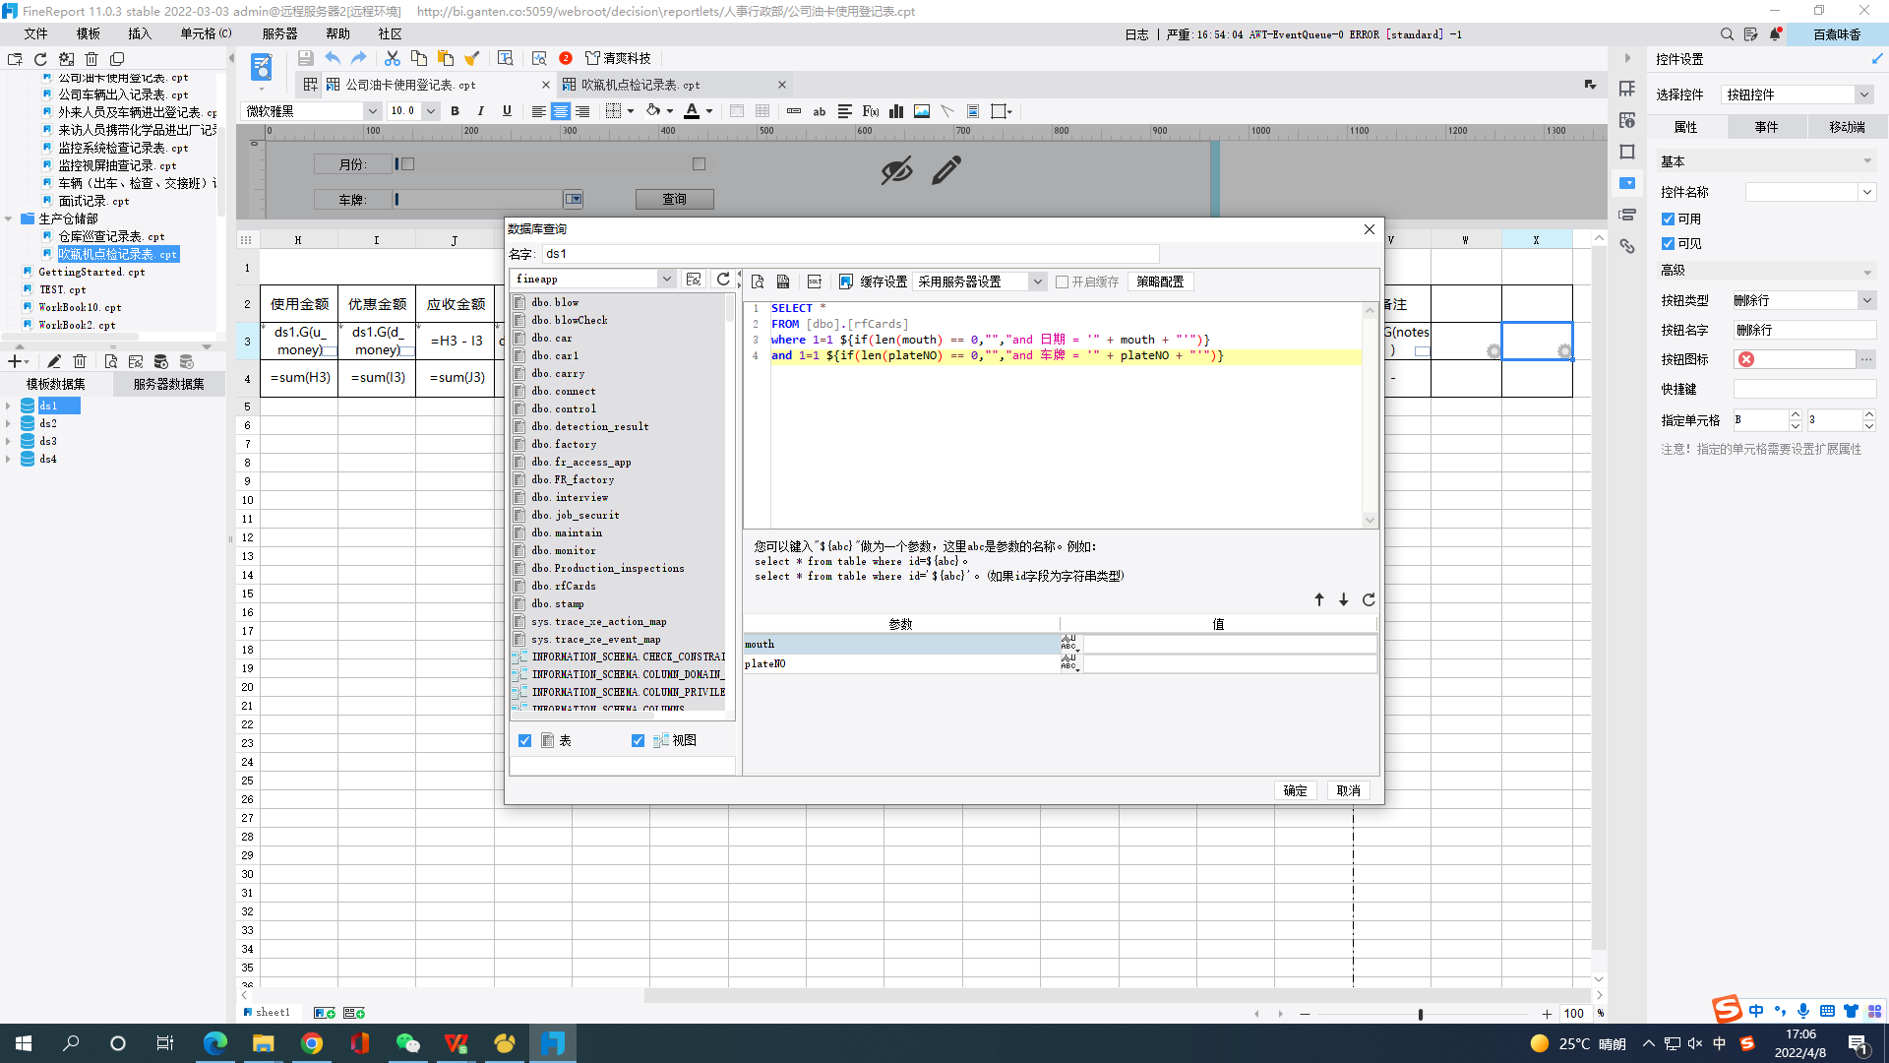Image resolution: width=1889 pixels, height=1063 pixels.
Task: Open the fill bucket color picker
Action: 652,111
